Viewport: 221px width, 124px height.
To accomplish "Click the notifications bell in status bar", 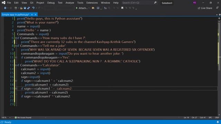I will point(218,122).
